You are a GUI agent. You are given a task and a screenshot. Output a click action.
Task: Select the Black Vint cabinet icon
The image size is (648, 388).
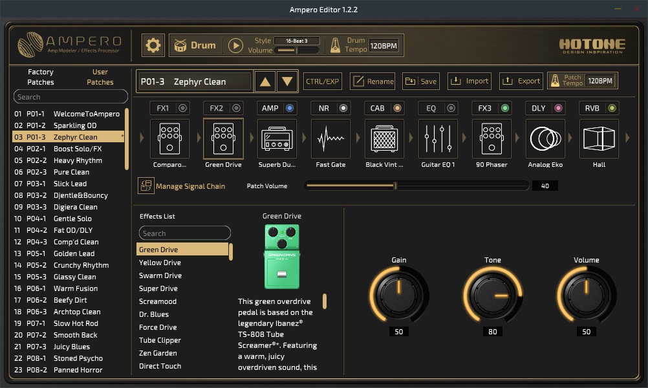pos(384,139)
